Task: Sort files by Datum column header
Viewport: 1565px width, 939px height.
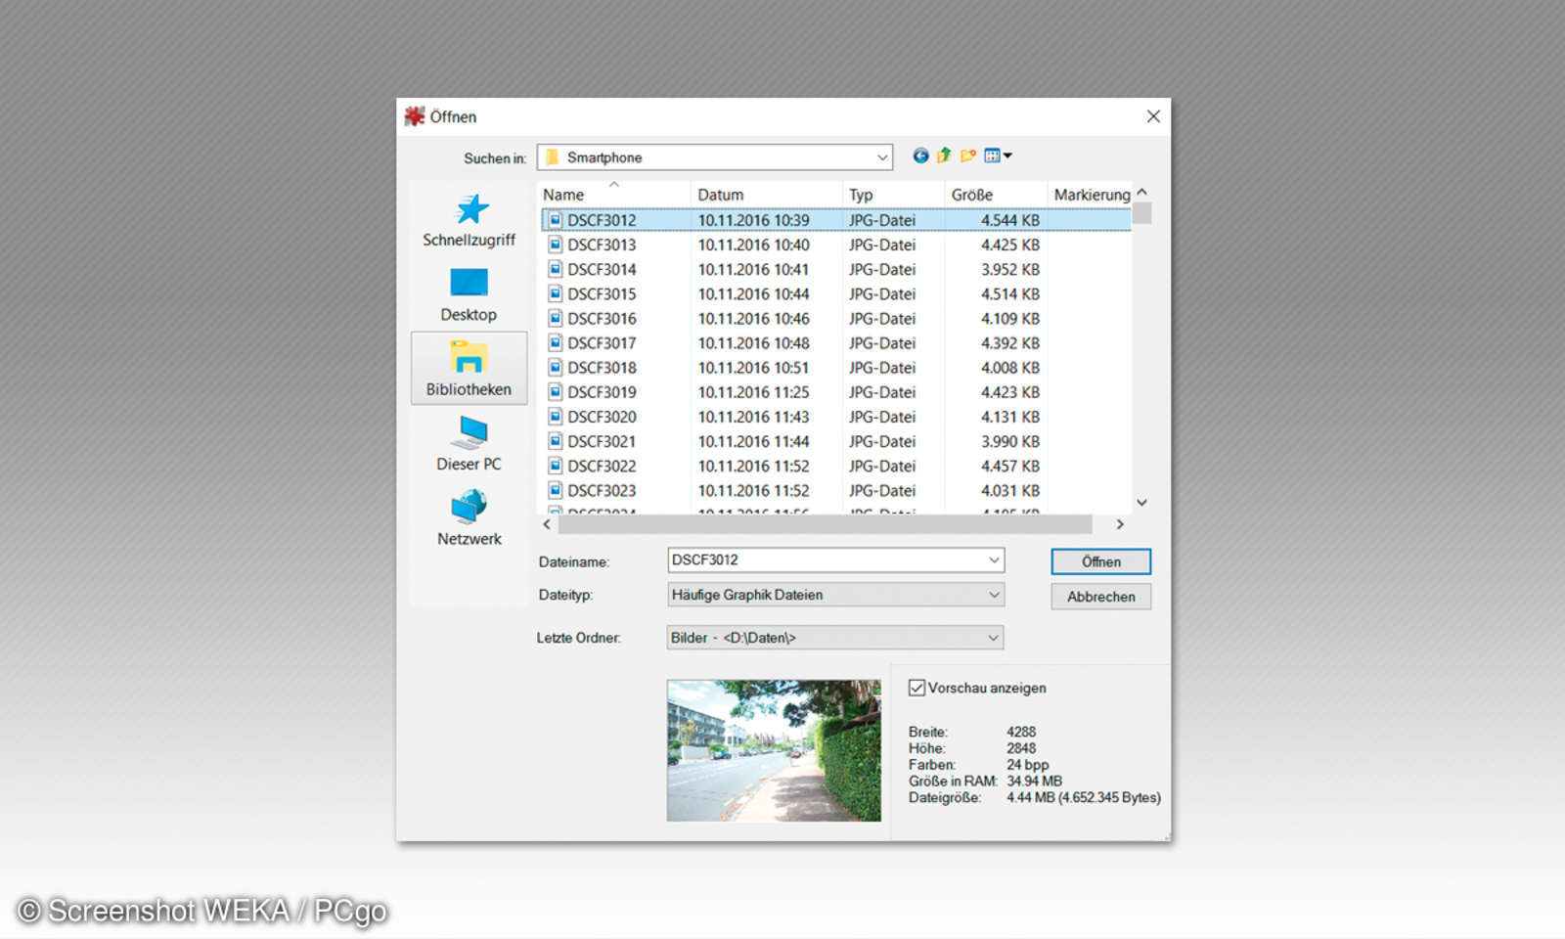Action: (721, 195)
